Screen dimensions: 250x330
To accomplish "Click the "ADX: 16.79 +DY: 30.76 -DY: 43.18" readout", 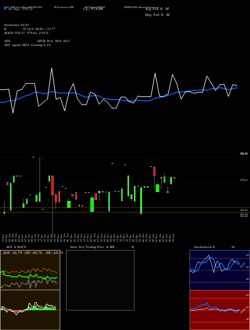I will (x=32, y=253).
